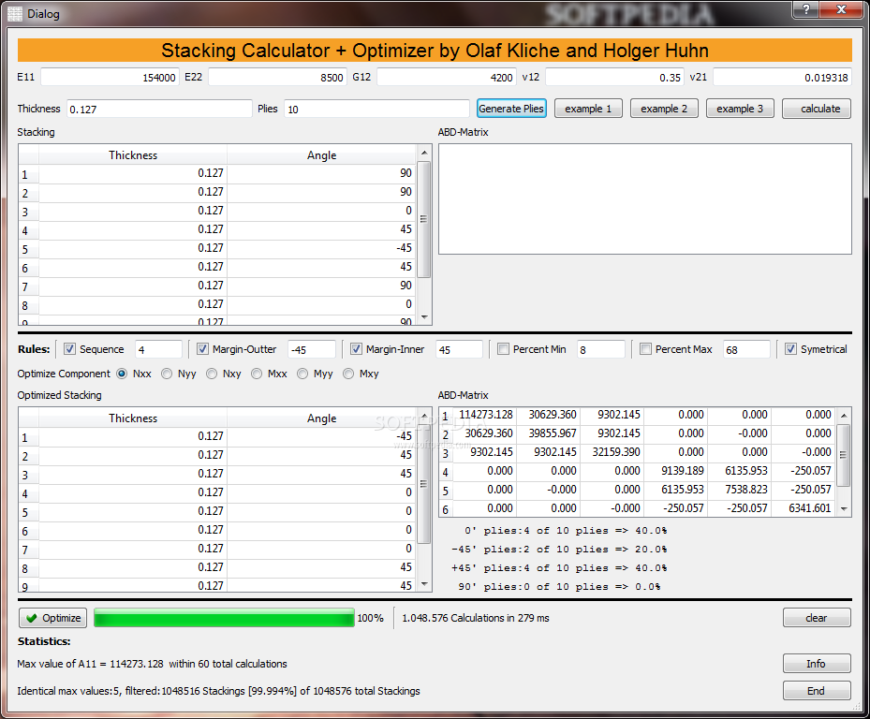The width and height of the screenshot is (870, 719).
Task: Close the Dialog window
Action: pyautogui.click(x=841, y=8)
